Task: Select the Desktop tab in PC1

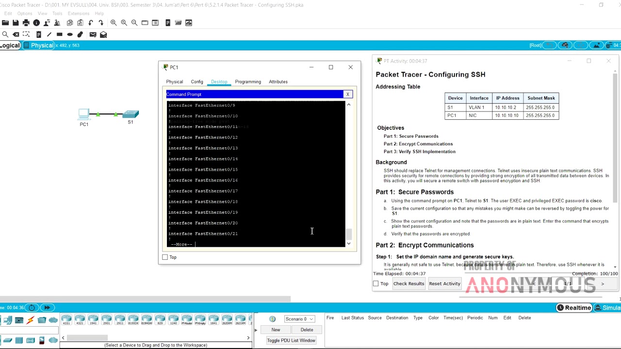Action: [x=219, y=82]
